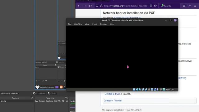Click the padlock site security icon
This screenshot has height=112, width=199.
tap(101, 6)
